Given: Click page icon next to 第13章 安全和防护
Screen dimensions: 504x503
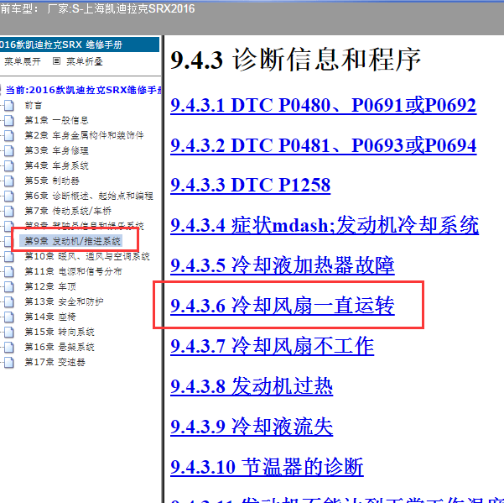Looking at the screenshot, I should (9, 301).
